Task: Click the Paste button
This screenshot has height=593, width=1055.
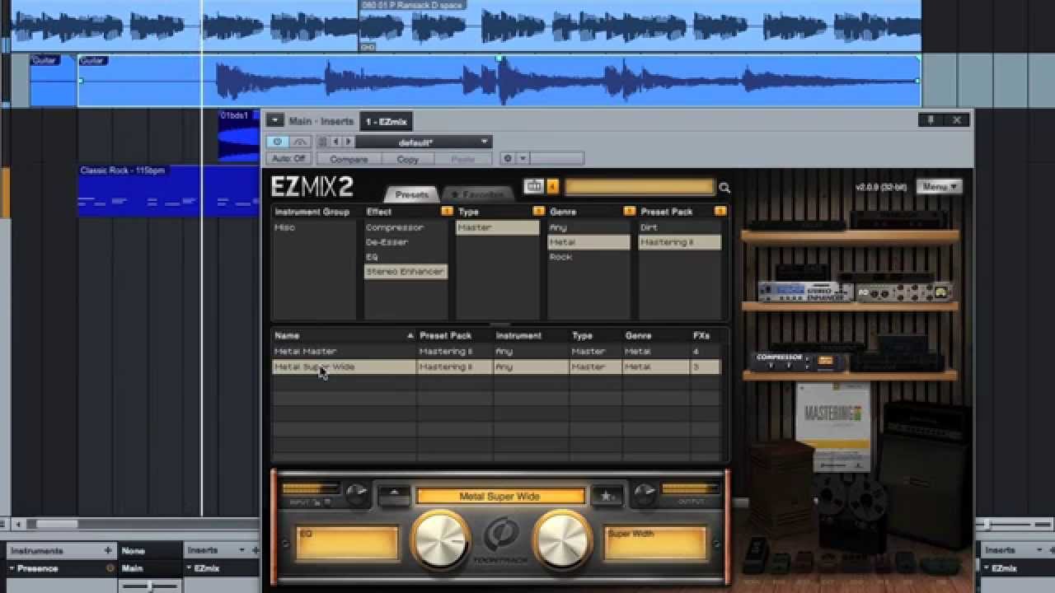Action: point(464,159)
